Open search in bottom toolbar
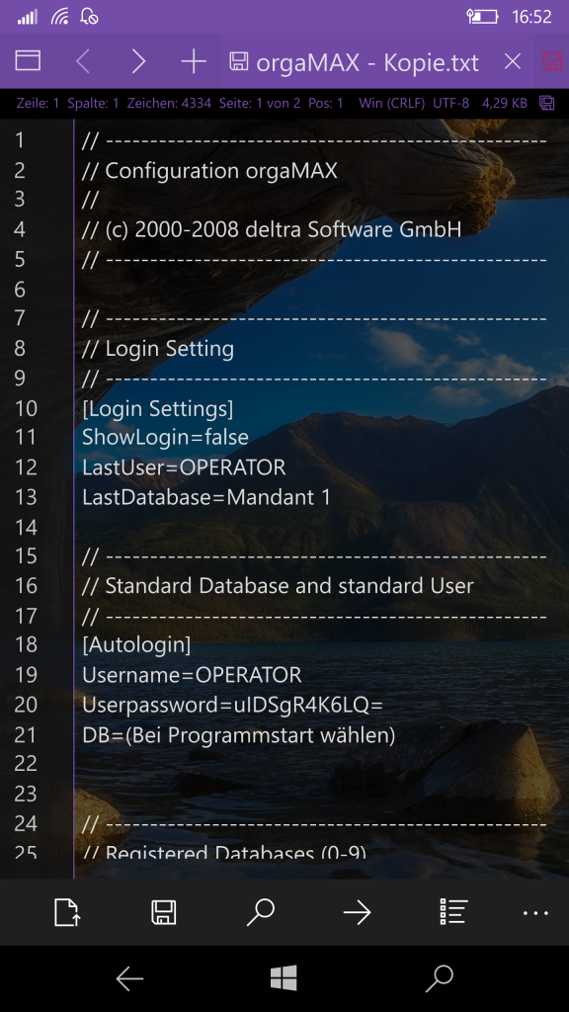 [x=261, y=912]
